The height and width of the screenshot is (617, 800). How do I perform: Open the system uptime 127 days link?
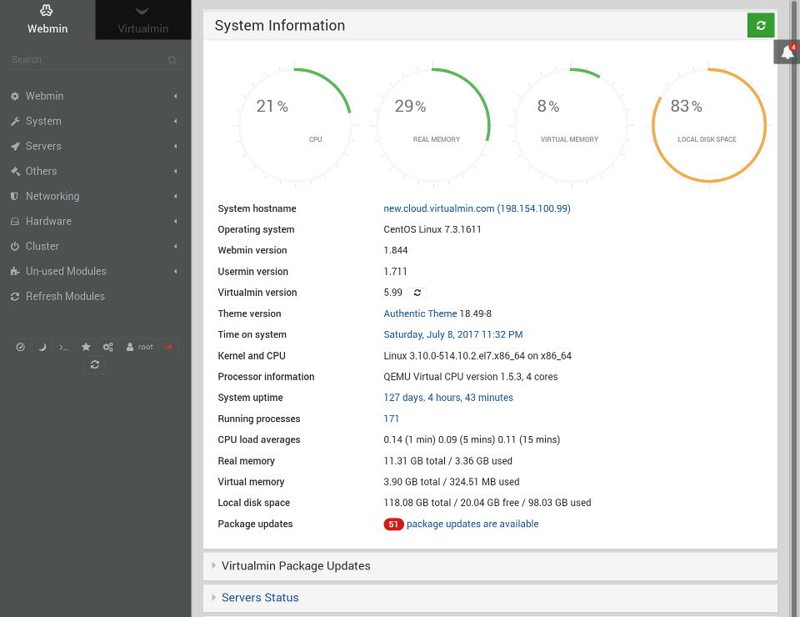tap(448, 398)
